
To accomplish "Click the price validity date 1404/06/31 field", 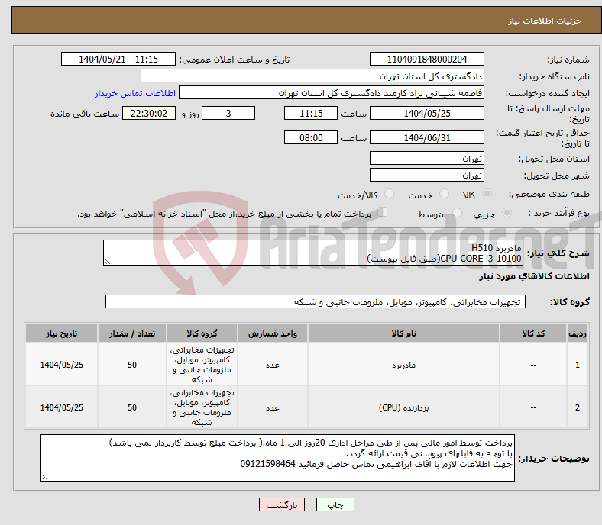I will (427, 137).
